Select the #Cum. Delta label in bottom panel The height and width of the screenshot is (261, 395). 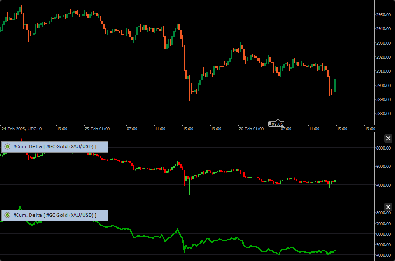(x=55, y=215)
